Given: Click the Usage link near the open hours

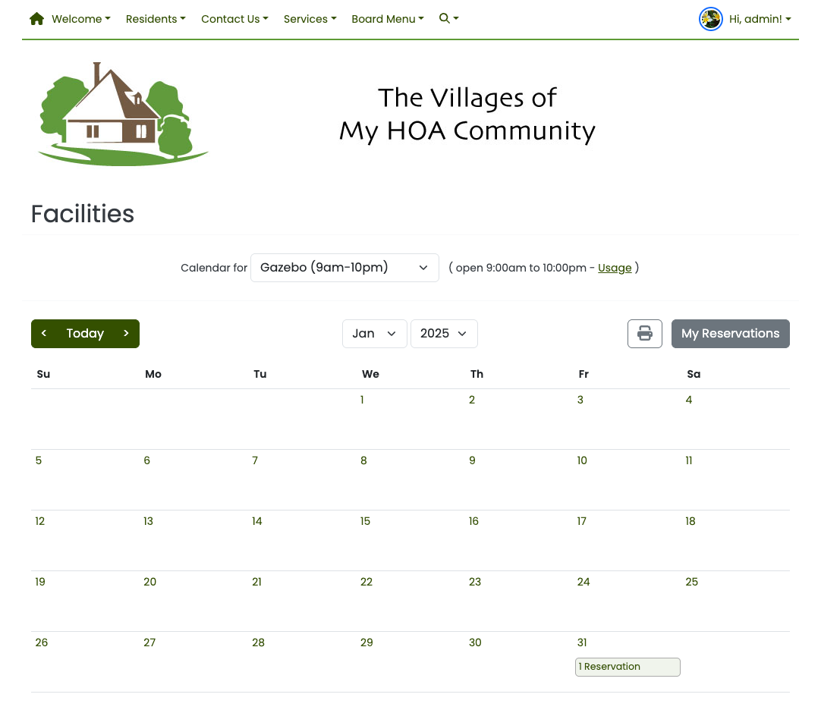Looking at the screenshot, I should pyautogui.click(x=615, y=267).
